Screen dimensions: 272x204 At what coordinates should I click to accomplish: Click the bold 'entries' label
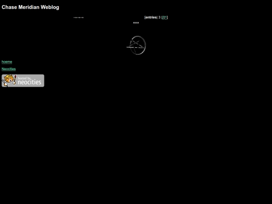point(151,17)
